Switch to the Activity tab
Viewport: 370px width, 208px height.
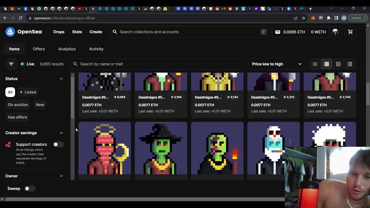[x=96, y=49]
